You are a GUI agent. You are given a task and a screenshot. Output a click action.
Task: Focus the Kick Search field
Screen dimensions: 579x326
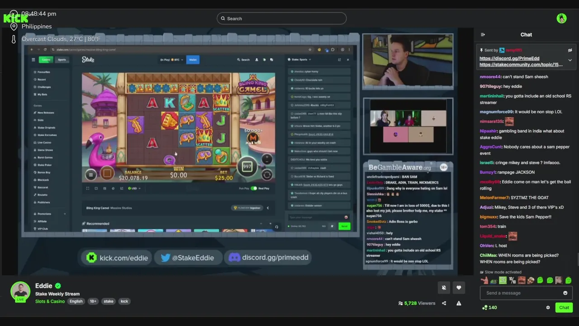281,19
